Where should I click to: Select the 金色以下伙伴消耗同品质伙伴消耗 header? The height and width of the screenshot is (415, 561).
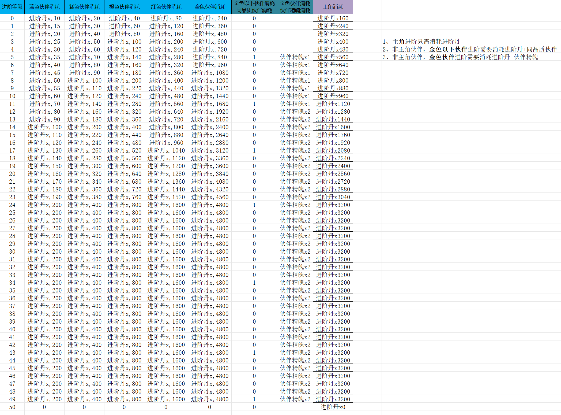254,7
